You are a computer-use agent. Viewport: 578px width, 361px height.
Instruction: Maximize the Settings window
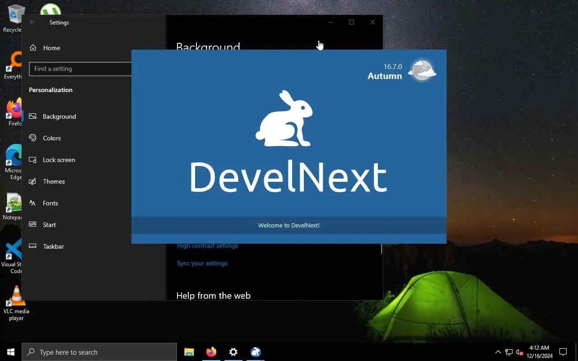coord(352,22)
